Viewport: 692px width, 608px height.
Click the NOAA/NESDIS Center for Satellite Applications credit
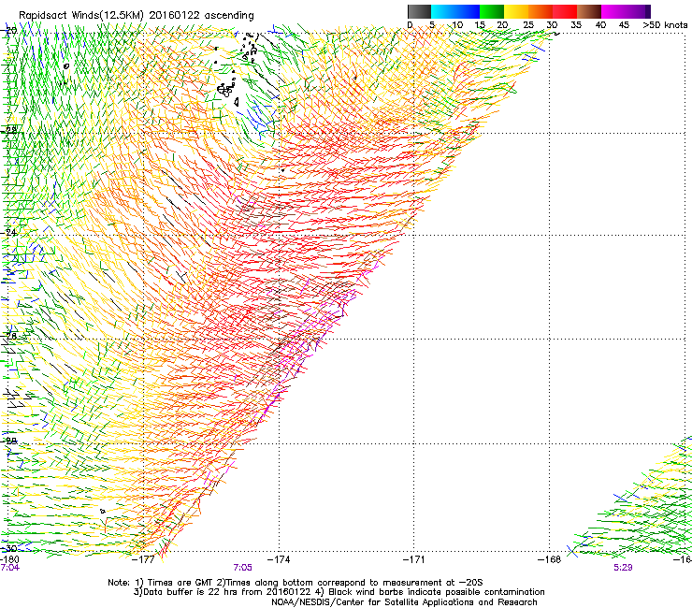click(x=404, y=602)
